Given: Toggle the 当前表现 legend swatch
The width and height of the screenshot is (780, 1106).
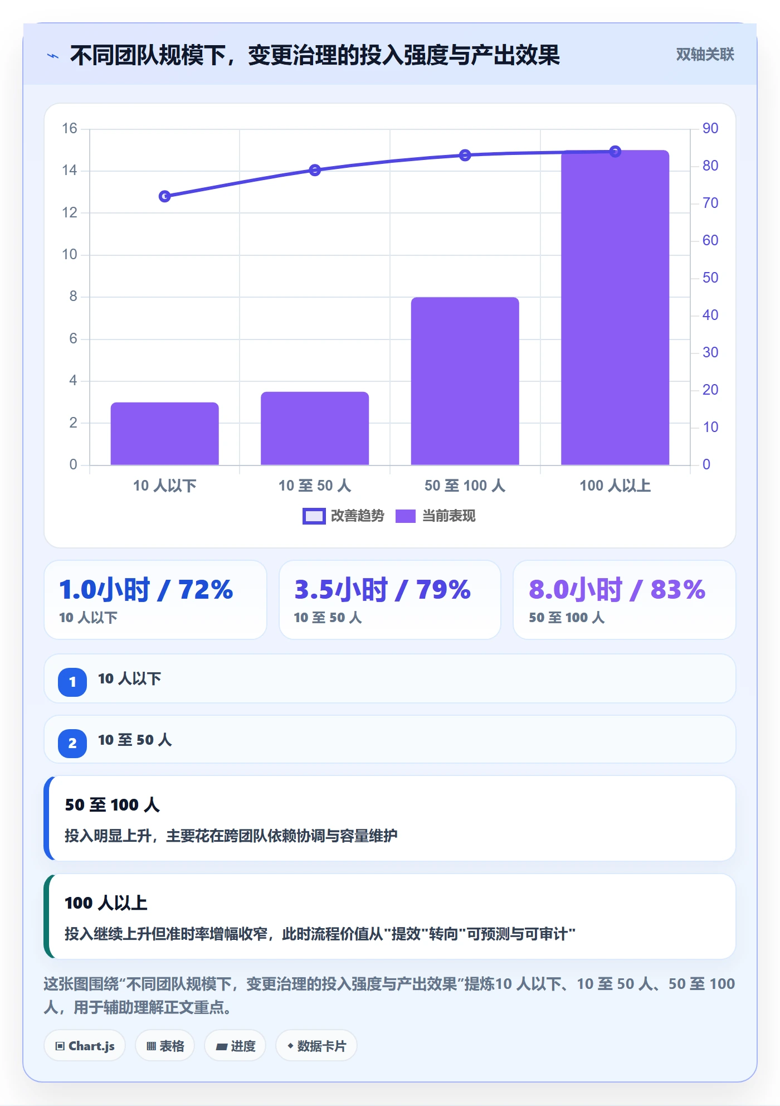Looking at the screenshot, I should tap(405, 516).
